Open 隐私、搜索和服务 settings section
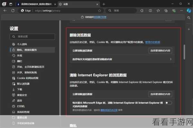The image size is (193, 128). (x=32, y=50)
